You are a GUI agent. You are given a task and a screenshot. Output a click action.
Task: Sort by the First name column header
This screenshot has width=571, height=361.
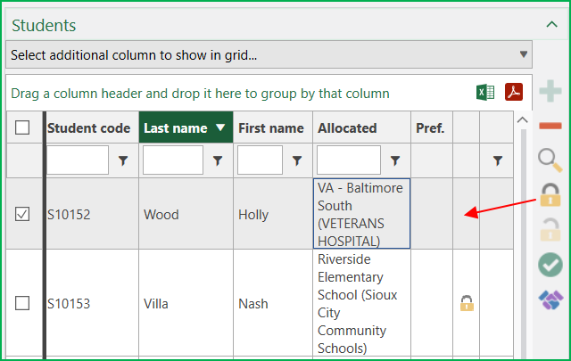point(273,127)
